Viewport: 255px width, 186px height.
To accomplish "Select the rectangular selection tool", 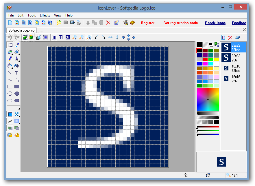I will tap(10, 45).
